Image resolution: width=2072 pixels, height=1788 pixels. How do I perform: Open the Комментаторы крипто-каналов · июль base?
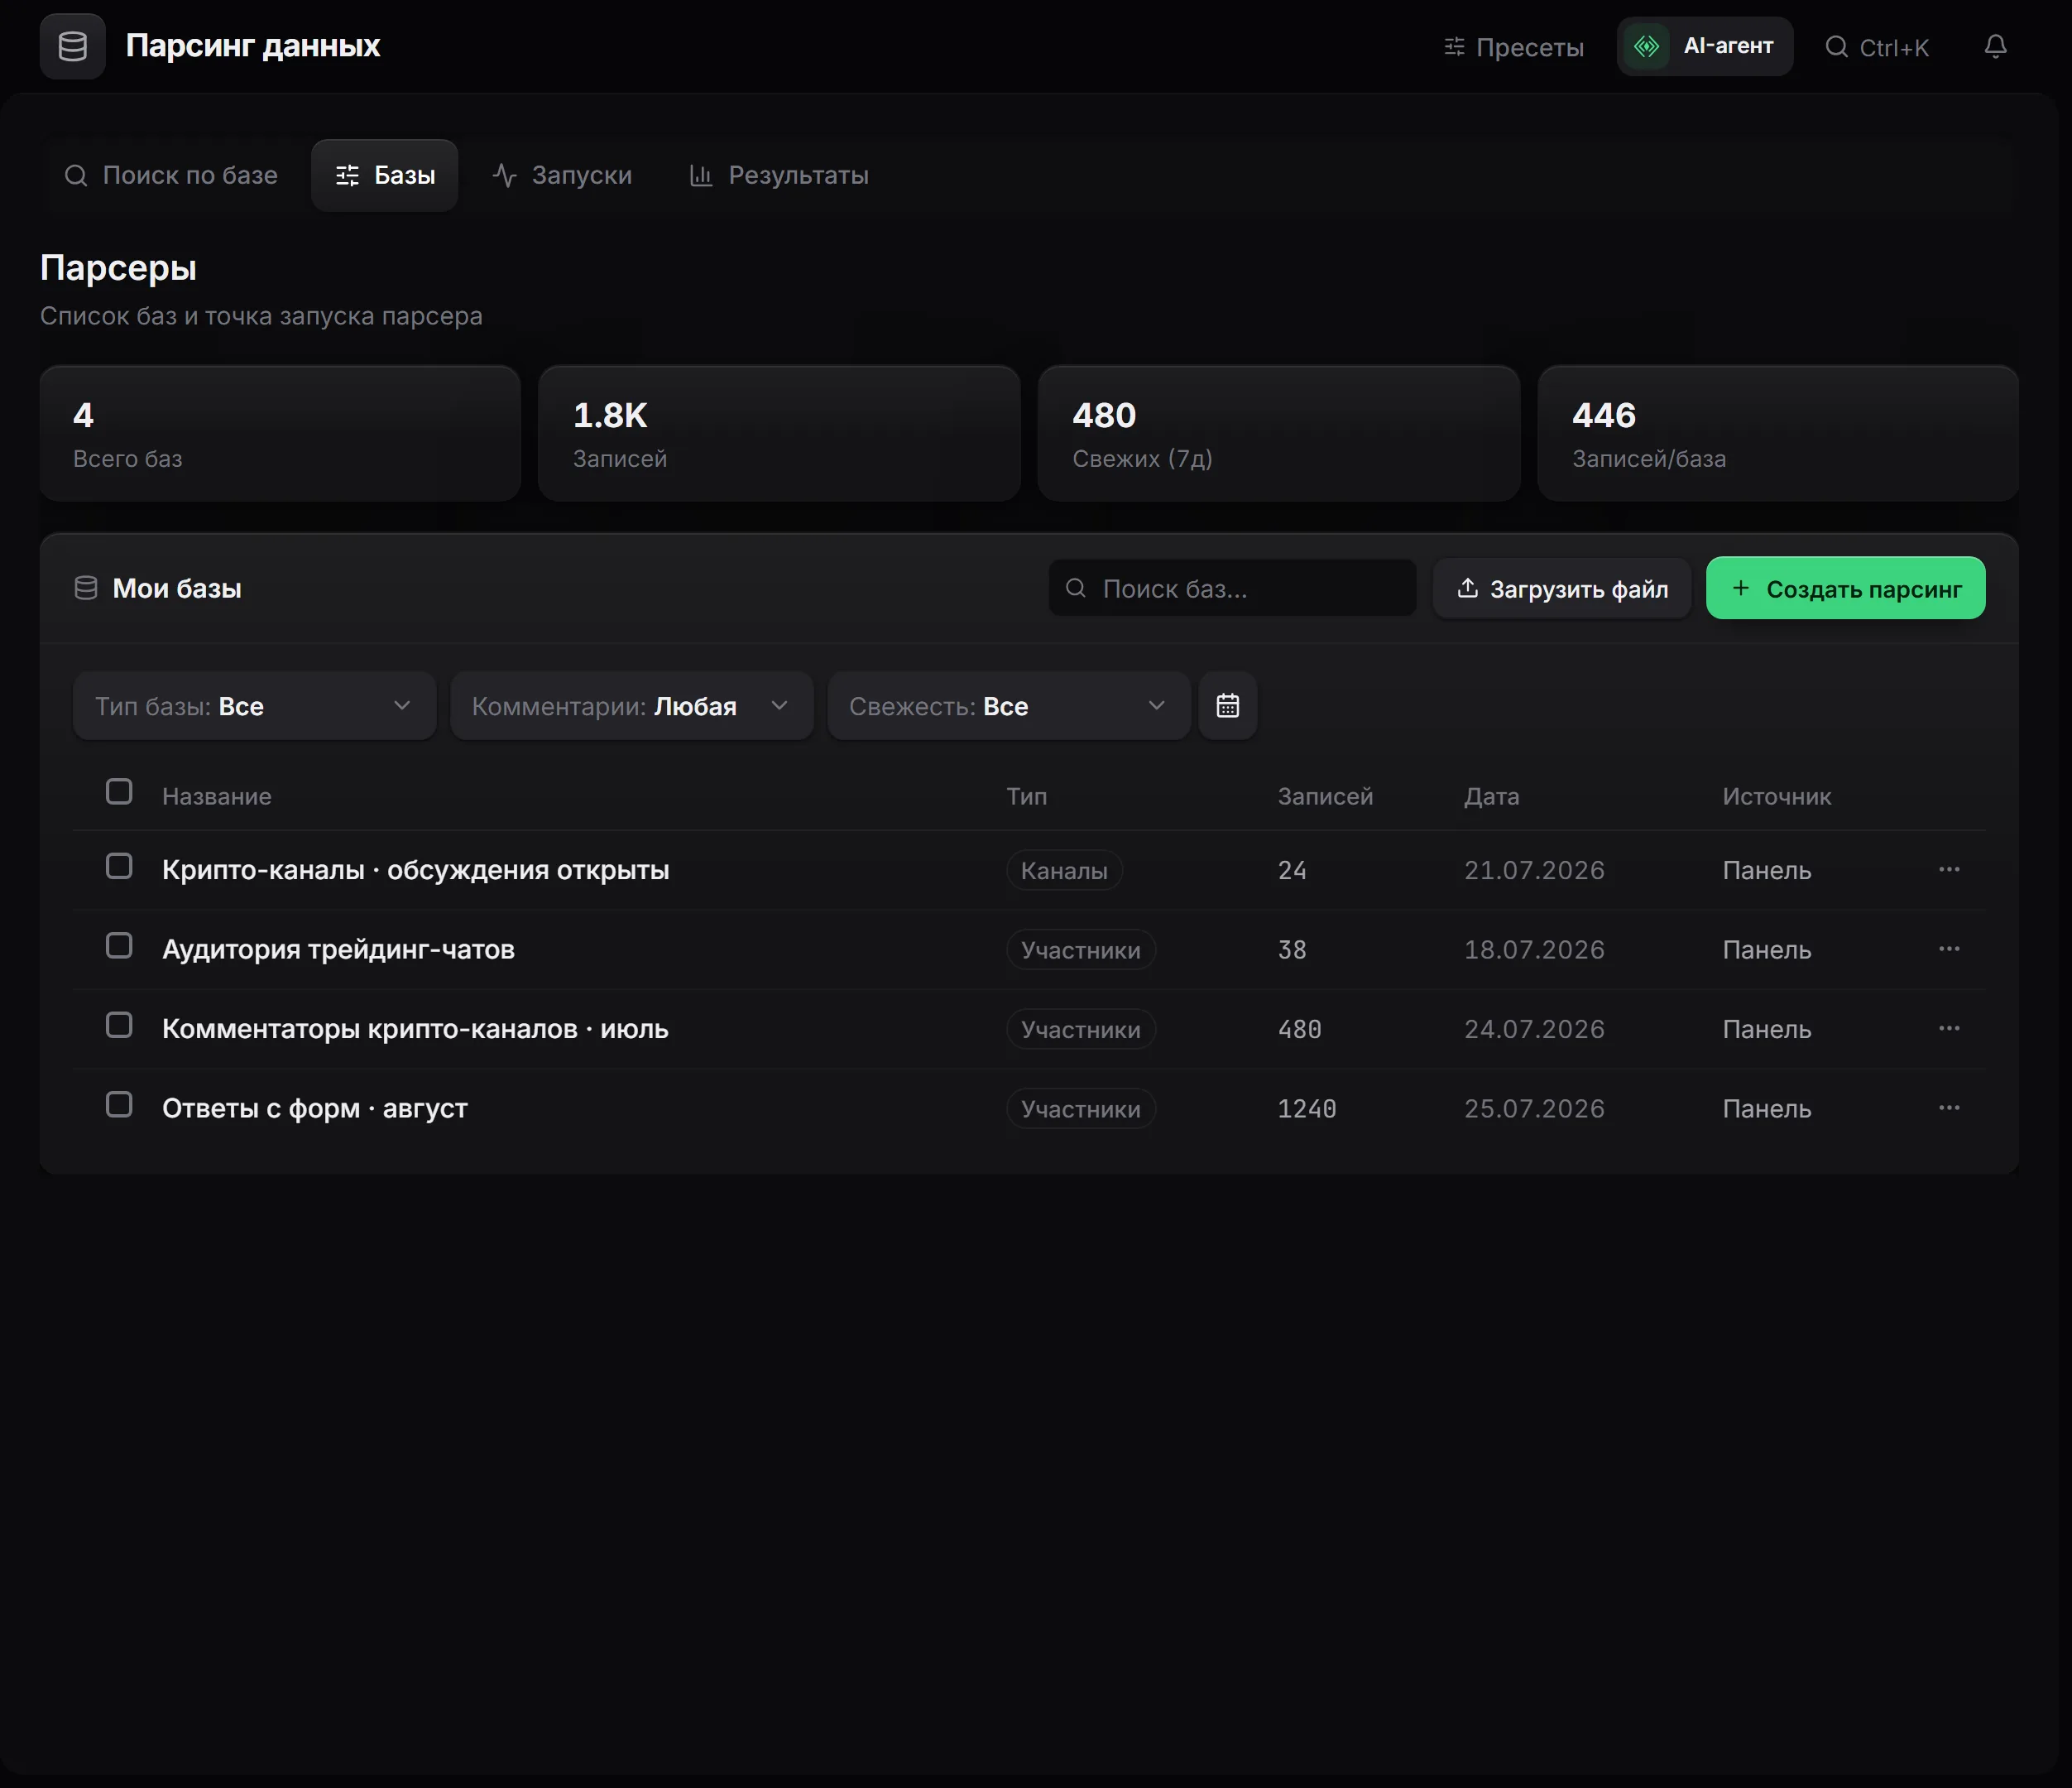(x=415, y=1029)
